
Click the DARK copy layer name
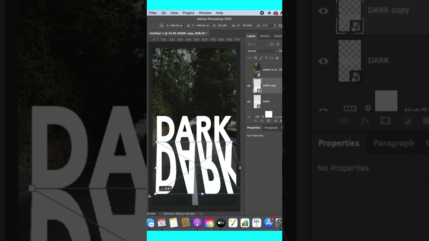click(269, 86)
